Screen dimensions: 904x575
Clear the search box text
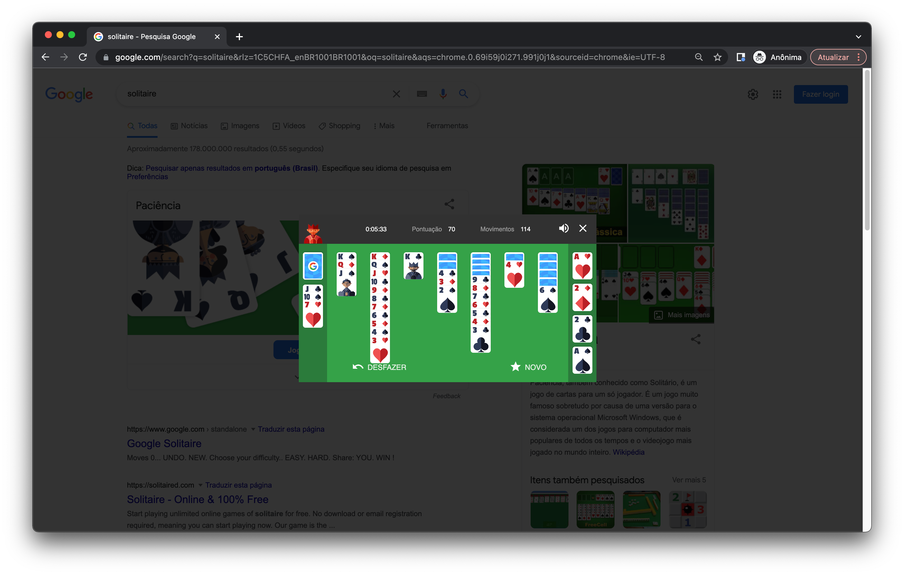pos(396,94)
